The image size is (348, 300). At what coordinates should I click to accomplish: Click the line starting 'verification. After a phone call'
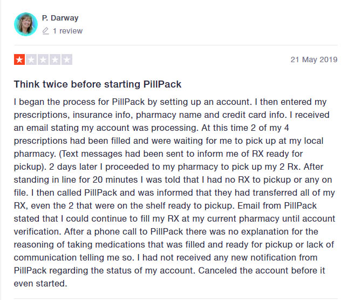[166, 232]
